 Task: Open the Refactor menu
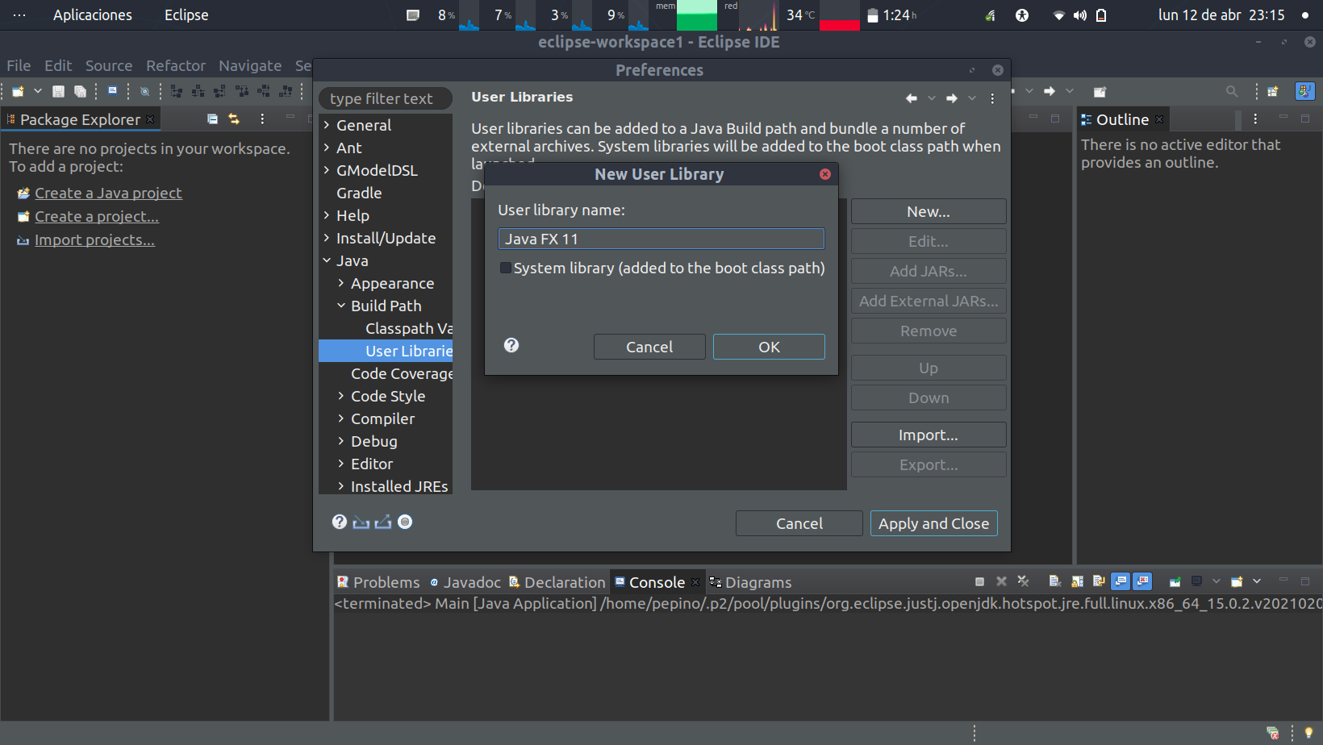click(176, 65)
